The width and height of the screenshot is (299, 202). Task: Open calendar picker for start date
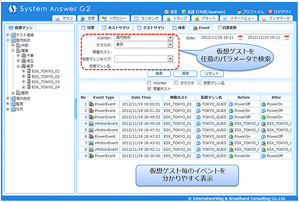click(x=241, y=37)
